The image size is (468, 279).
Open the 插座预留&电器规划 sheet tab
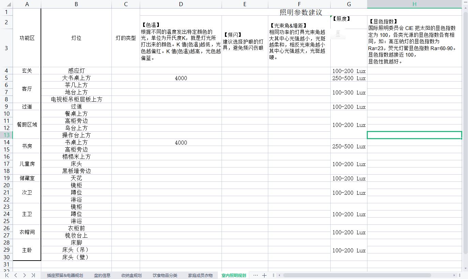[x=65, y=276]
